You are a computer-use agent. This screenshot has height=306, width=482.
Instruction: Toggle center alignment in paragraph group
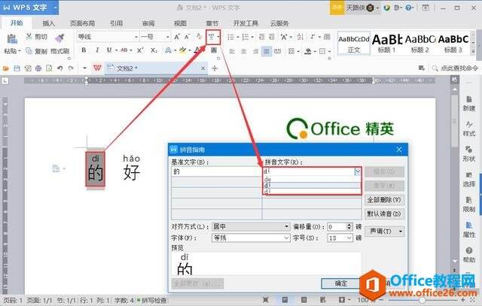(243, 51)
